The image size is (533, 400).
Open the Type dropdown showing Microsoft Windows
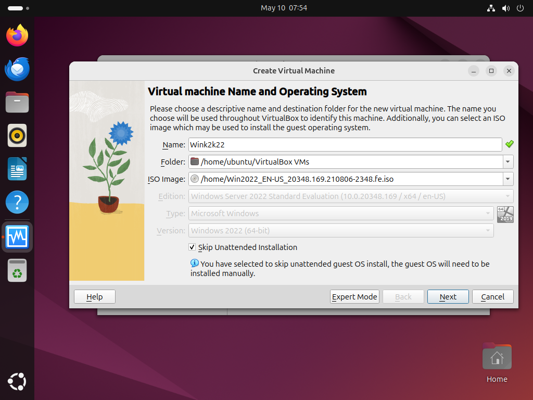341,214
